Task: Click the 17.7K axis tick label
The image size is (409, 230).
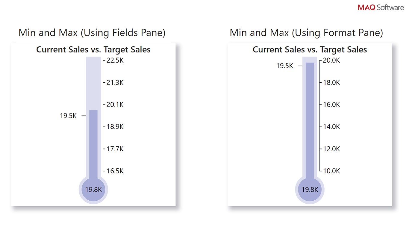Action: point(115,149)
